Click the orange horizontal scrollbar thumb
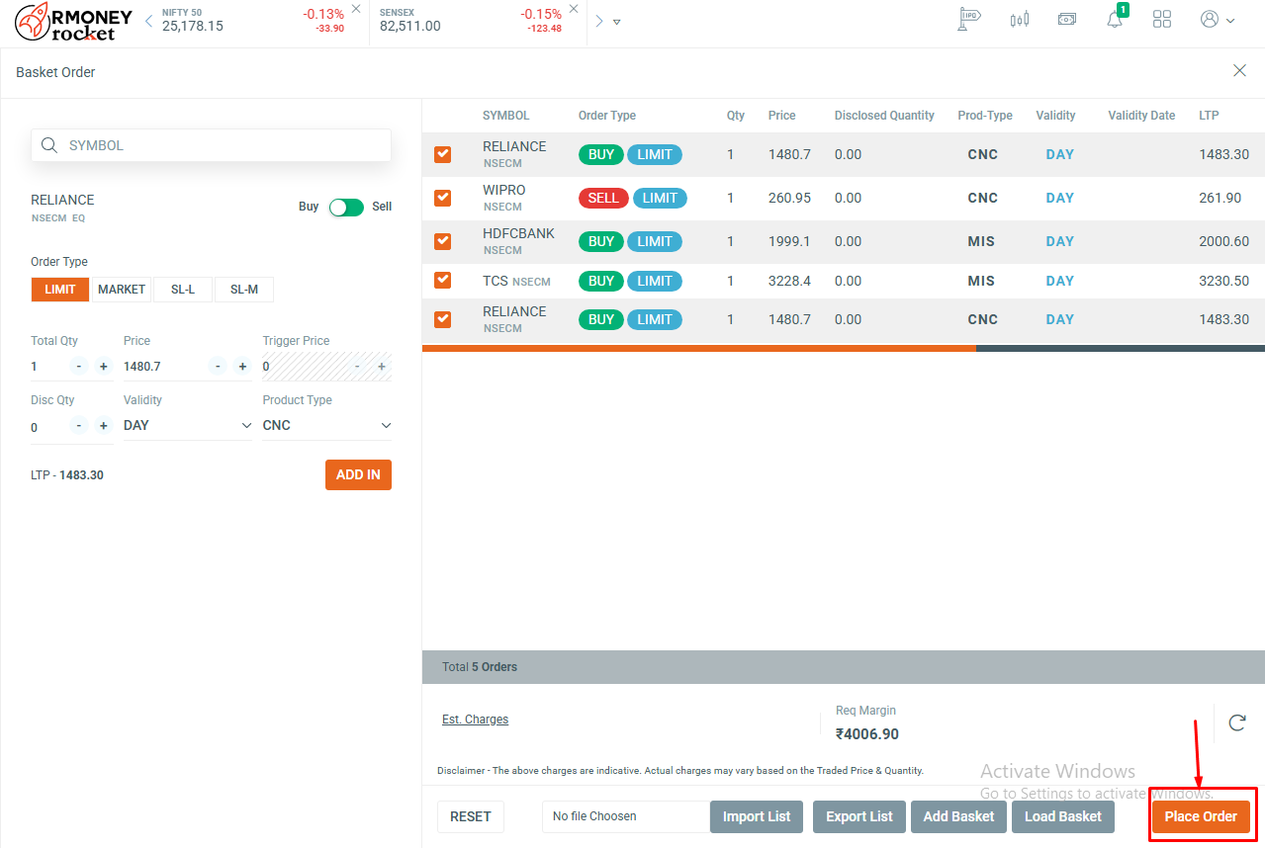This screenshot has height=848, width=1265. click(x=699, y=348)
